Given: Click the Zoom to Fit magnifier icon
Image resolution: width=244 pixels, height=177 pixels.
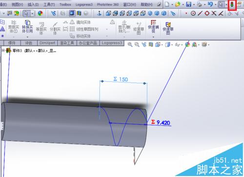Looking at the screenshot, I should pyautogui.click(x=130, y=44).
